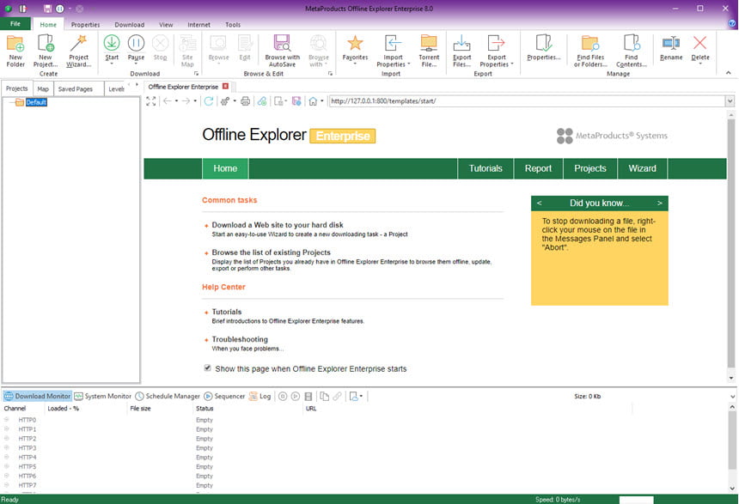Select the Default folder in Projects tree

coord(36,102)
